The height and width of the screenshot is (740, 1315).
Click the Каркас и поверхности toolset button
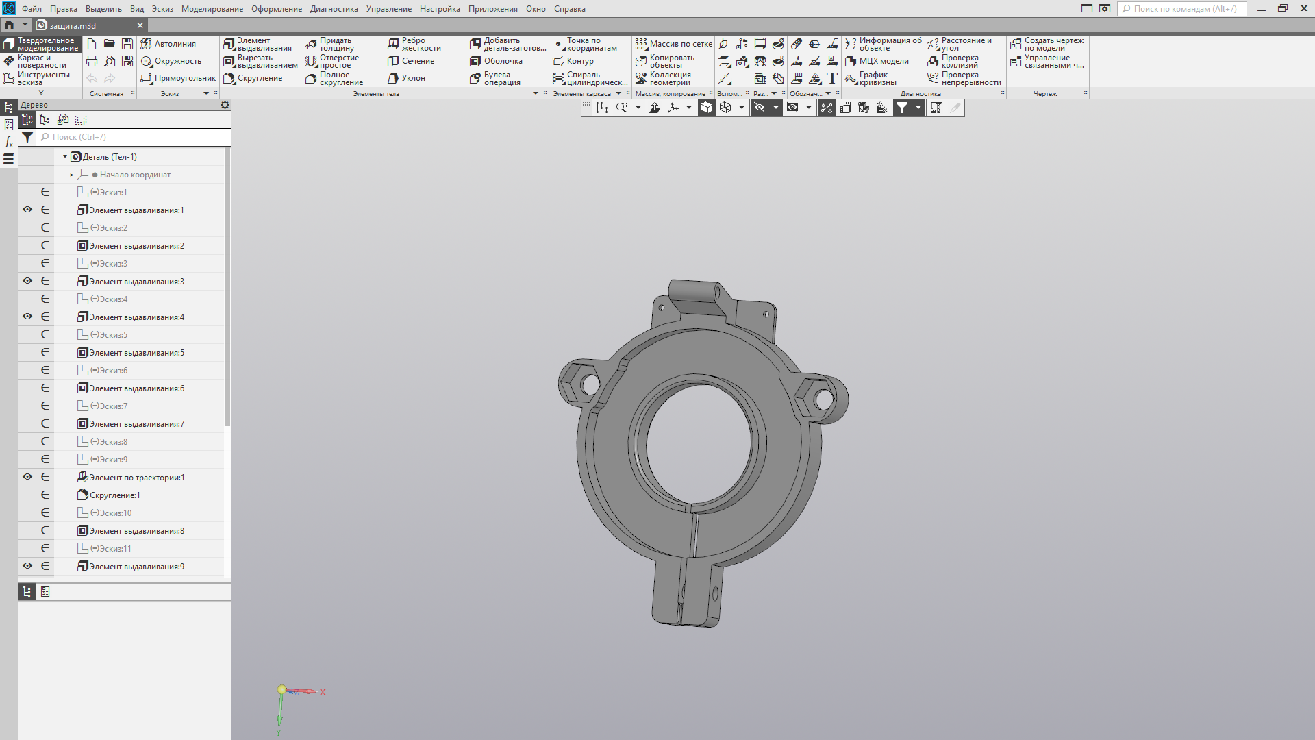point(38,62)
